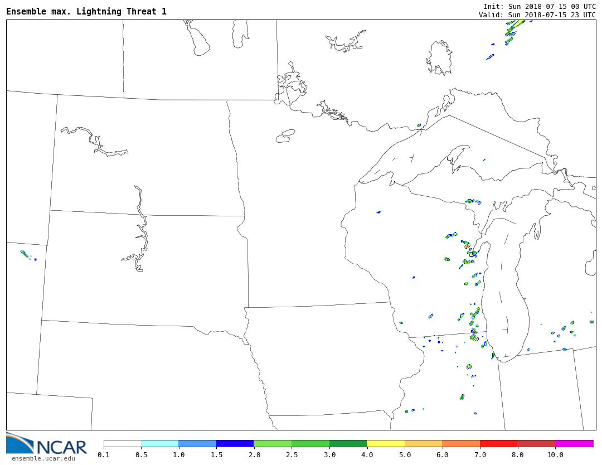Screen dimensions: 602x465
Task: Click the 0.1 color bar label
Action: (104, 455)
